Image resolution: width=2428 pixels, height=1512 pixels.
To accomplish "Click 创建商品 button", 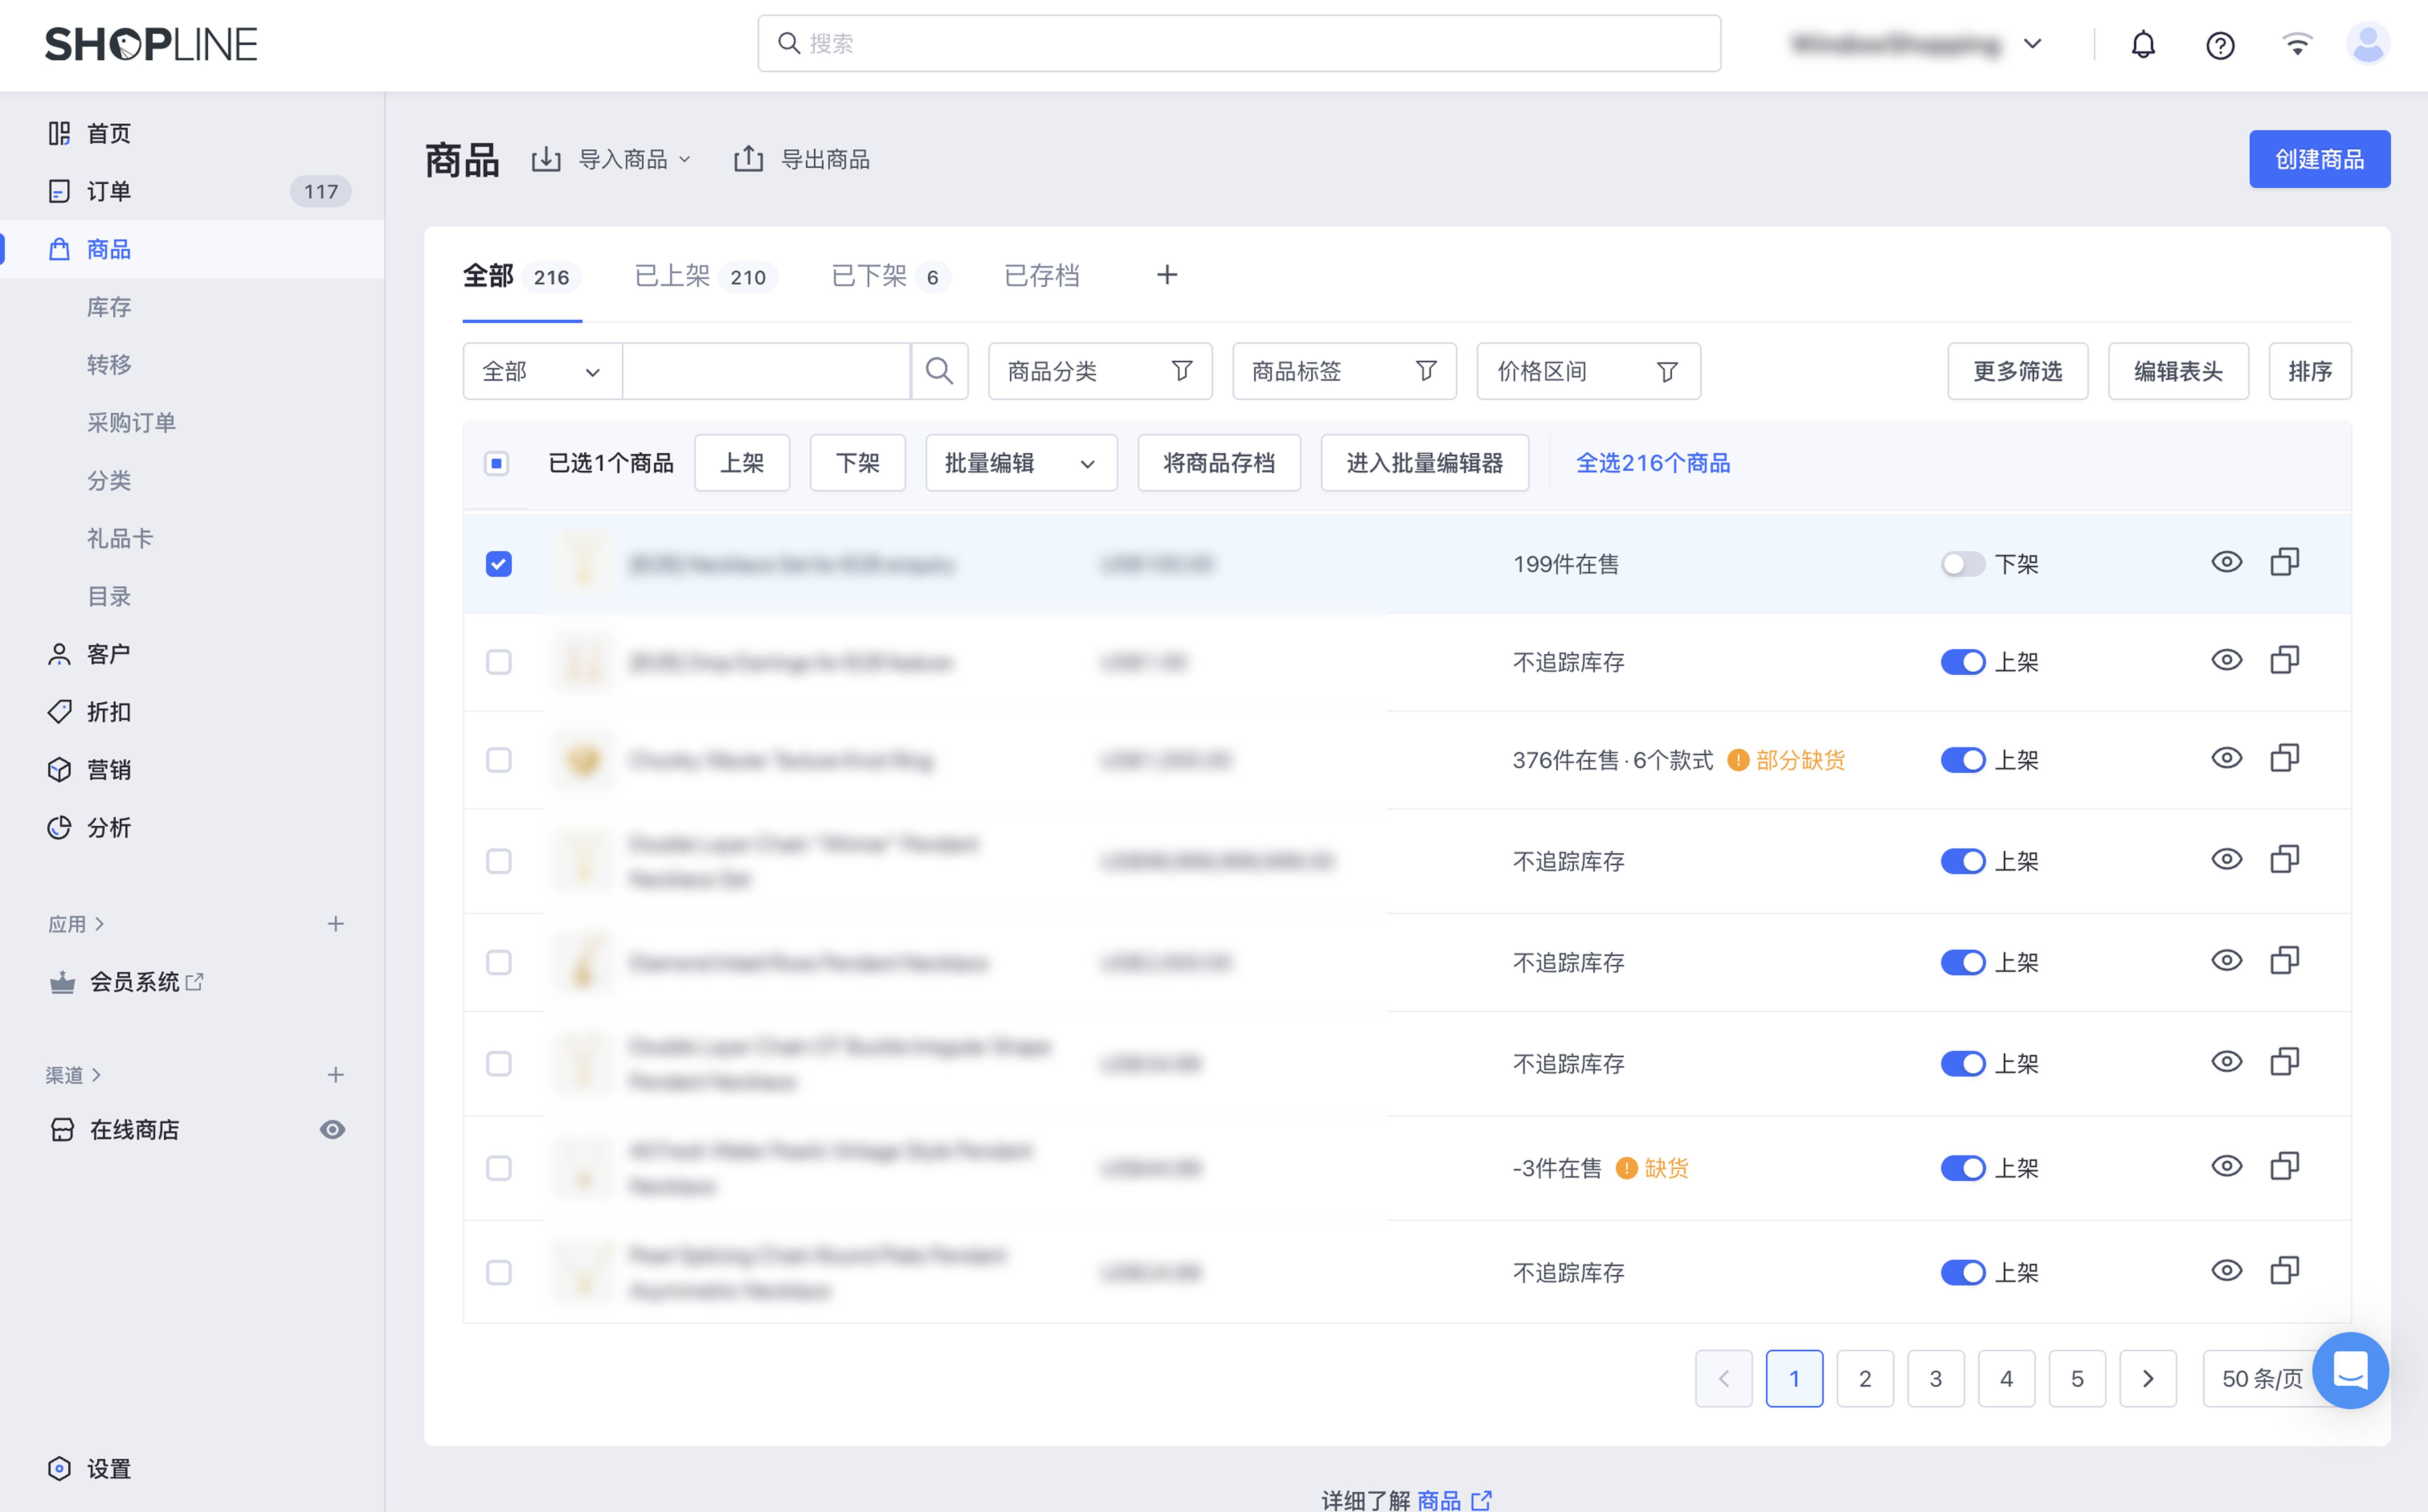I will pyautogui.click(x=2319, y=159).
